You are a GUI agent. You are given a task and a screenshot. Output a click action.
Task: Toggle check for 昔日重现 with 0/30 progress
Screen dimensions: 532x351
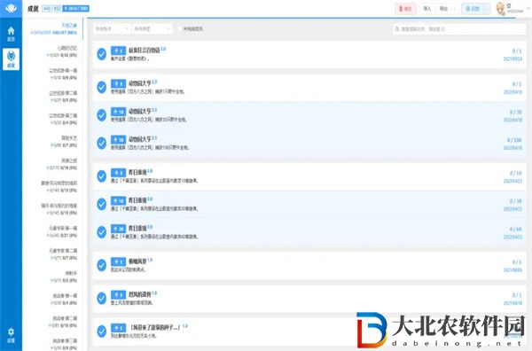tap(101, 204)
